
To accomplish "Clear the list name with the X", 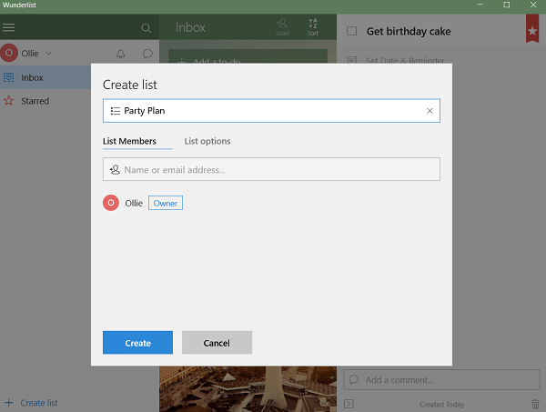I will coord(430,111).
